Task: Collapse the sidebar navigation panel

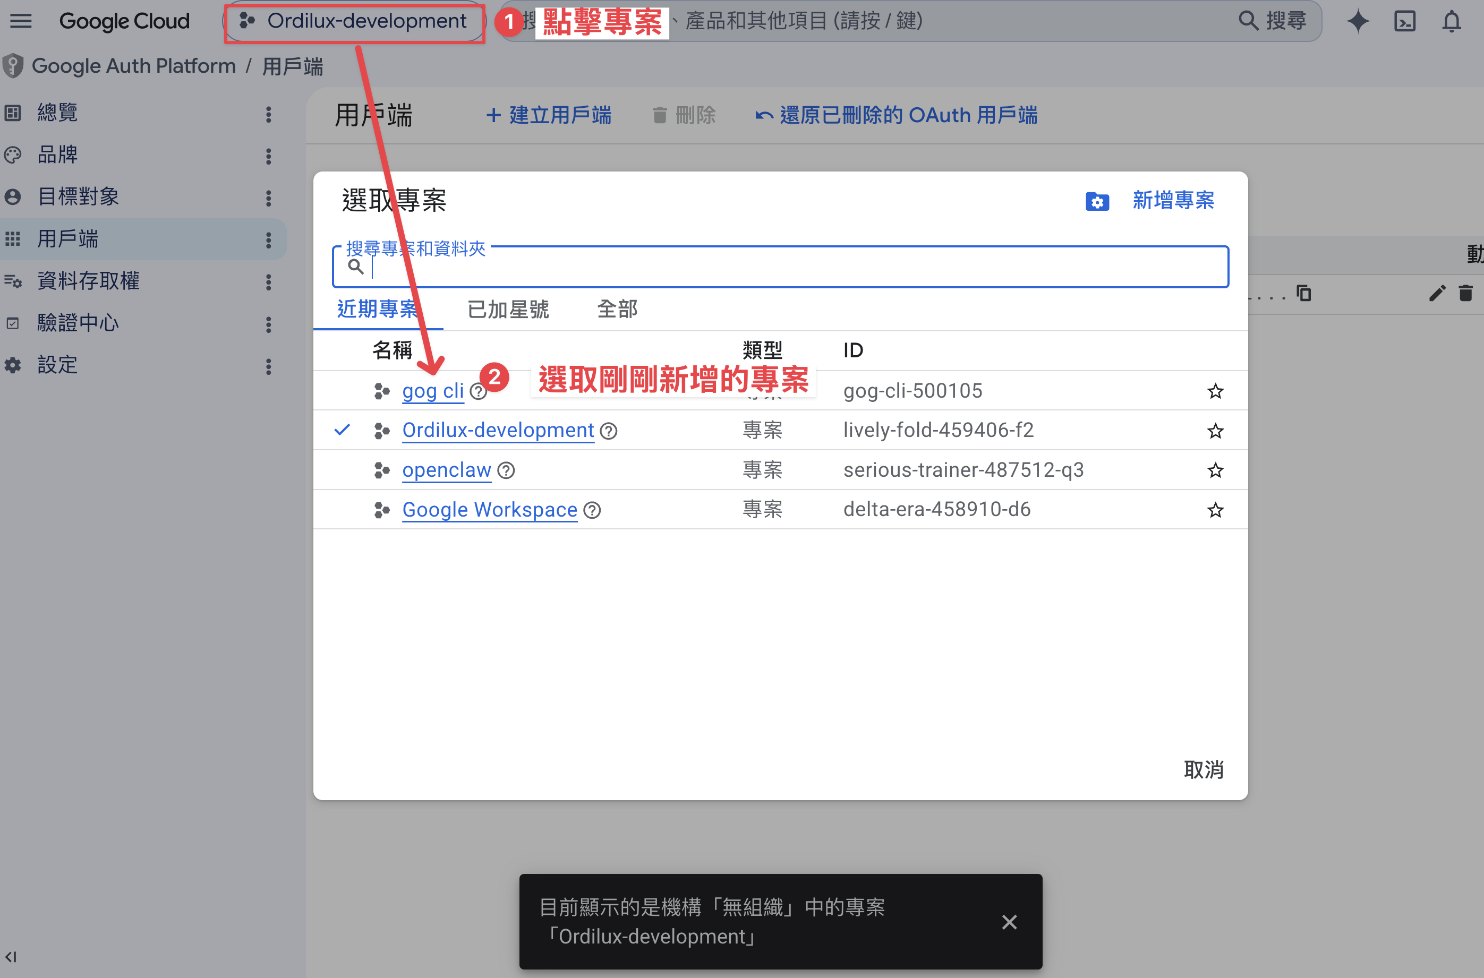Action: pos(11,956)
